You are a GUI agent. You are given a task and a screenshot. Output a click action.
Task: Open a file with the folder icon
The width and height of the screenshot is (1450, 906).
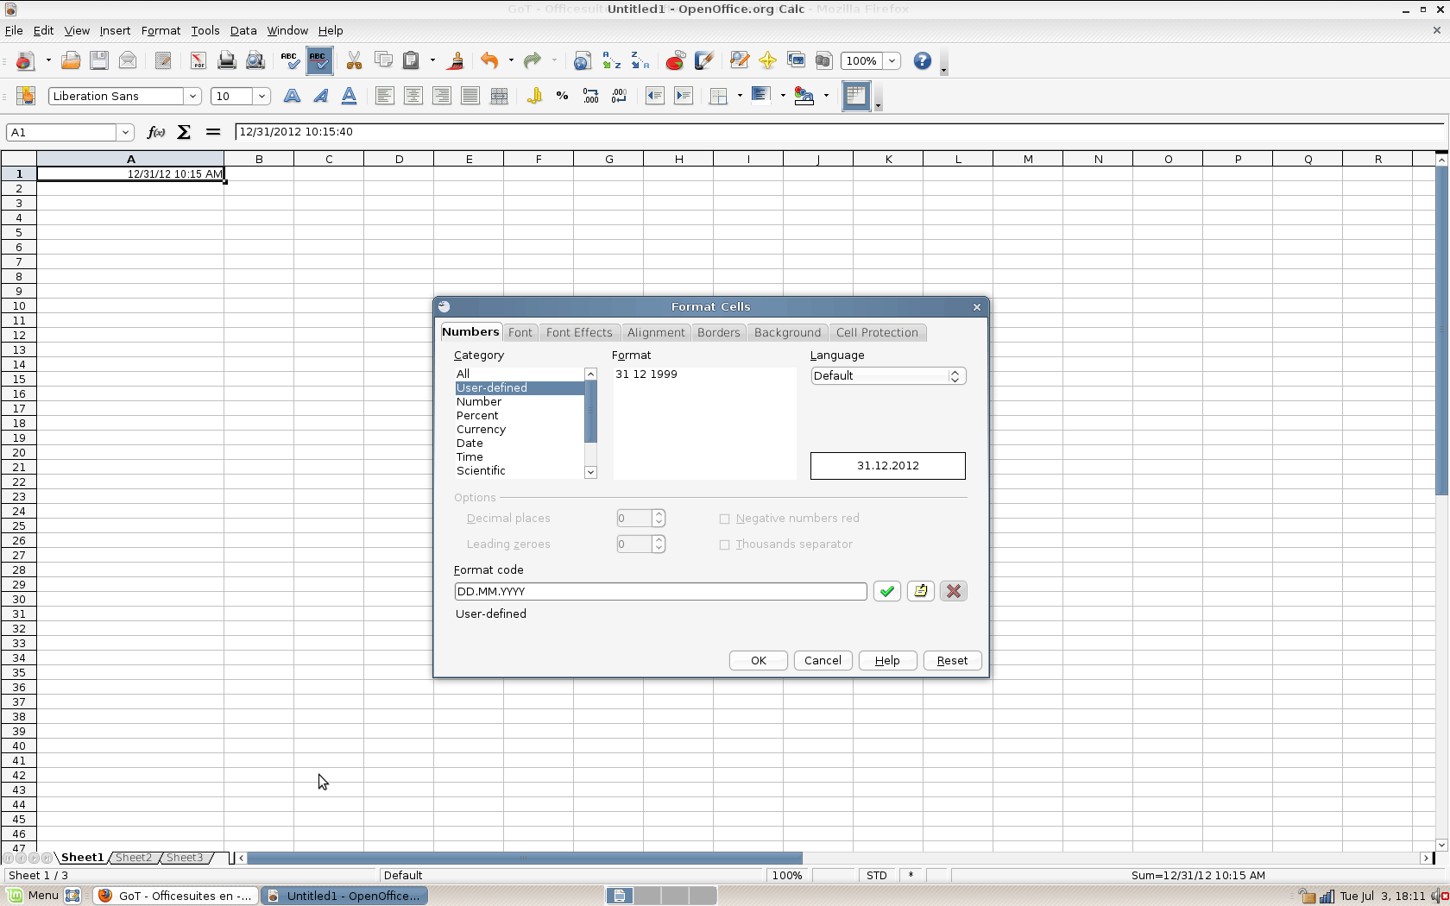point(71,60)
